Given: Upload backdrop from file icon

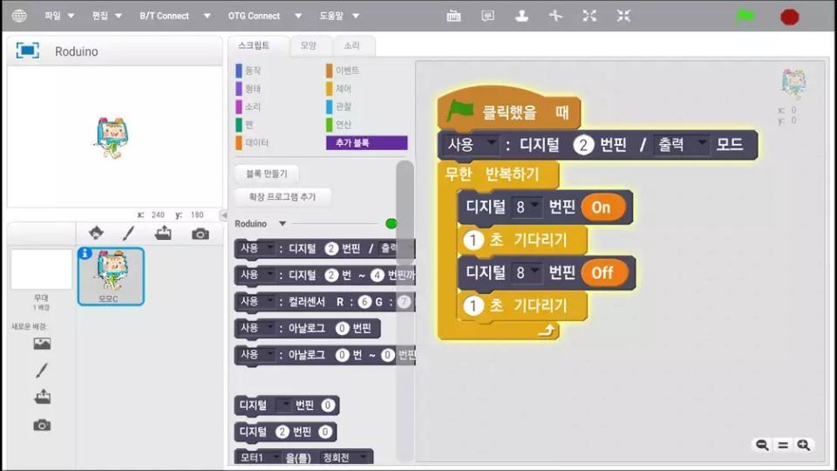Looking at the screenshot, I should click(42, 397).
